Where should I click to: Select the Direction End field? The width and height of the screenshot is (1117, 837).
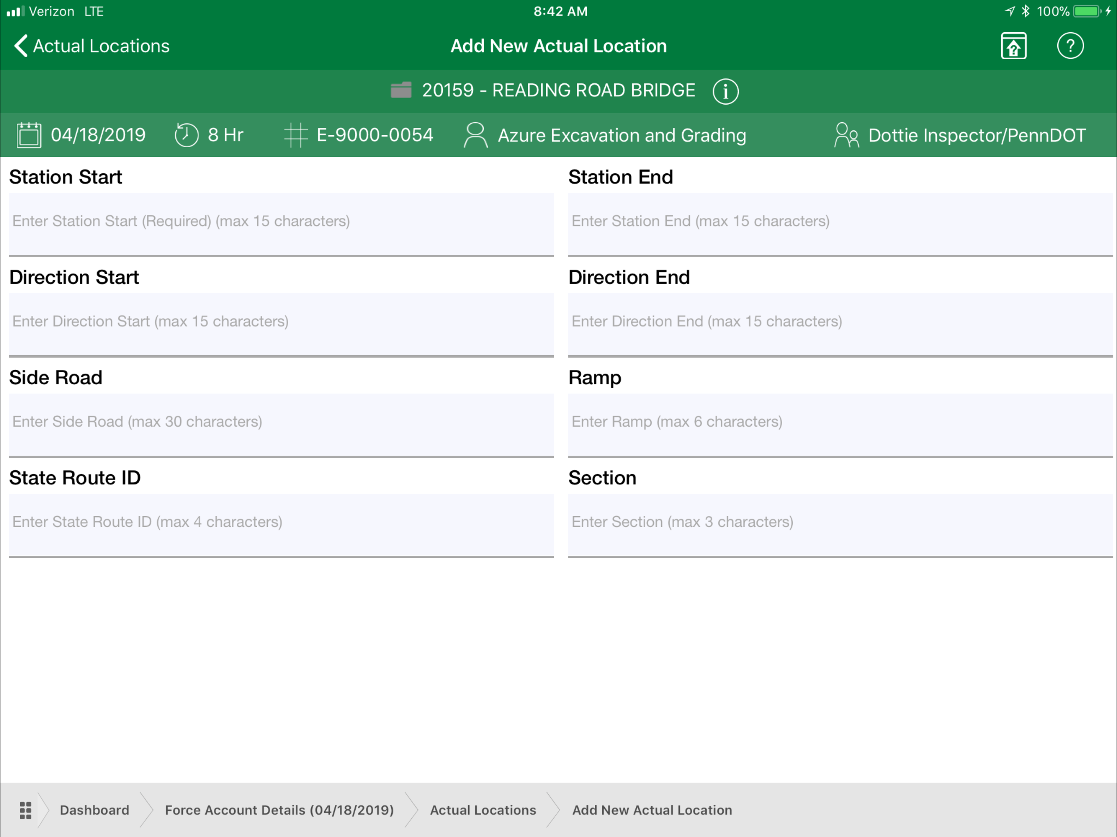840,325
